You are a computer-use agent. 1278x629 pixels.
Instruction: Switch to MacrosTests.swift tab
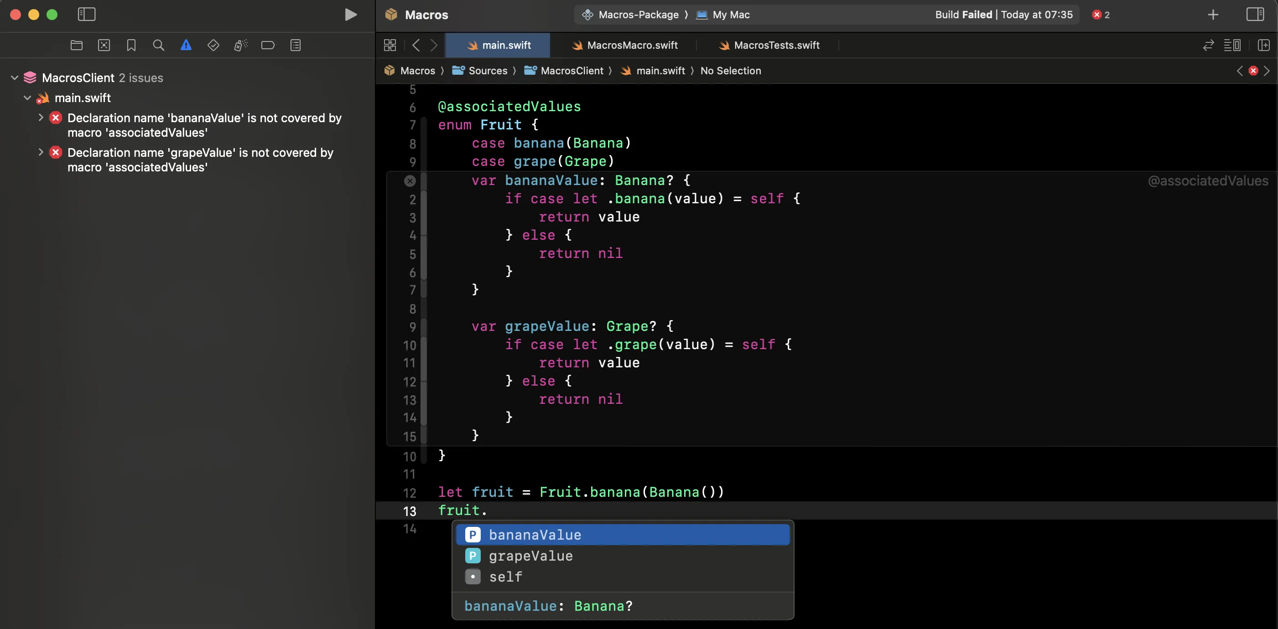click(x=776, y=45)
